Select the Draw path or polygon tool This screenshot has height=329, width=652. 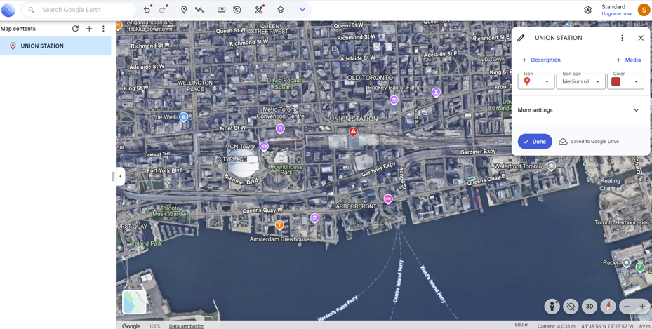tap(200, 10)
